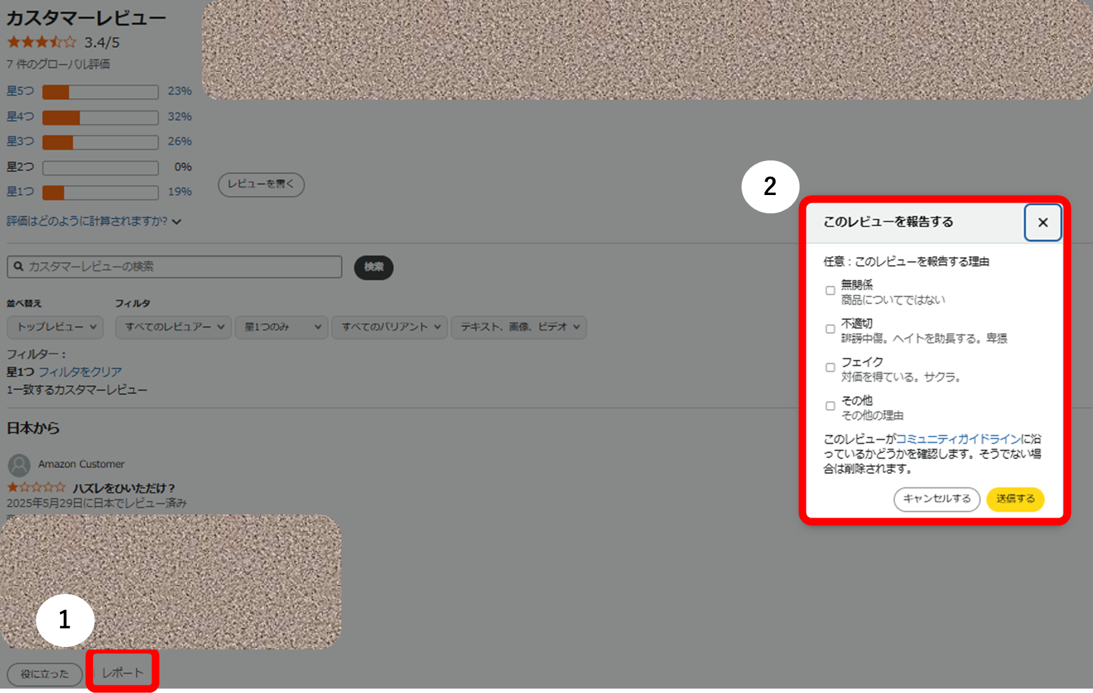Click the 3.4/5 overall star rating icons

[41, 42]
